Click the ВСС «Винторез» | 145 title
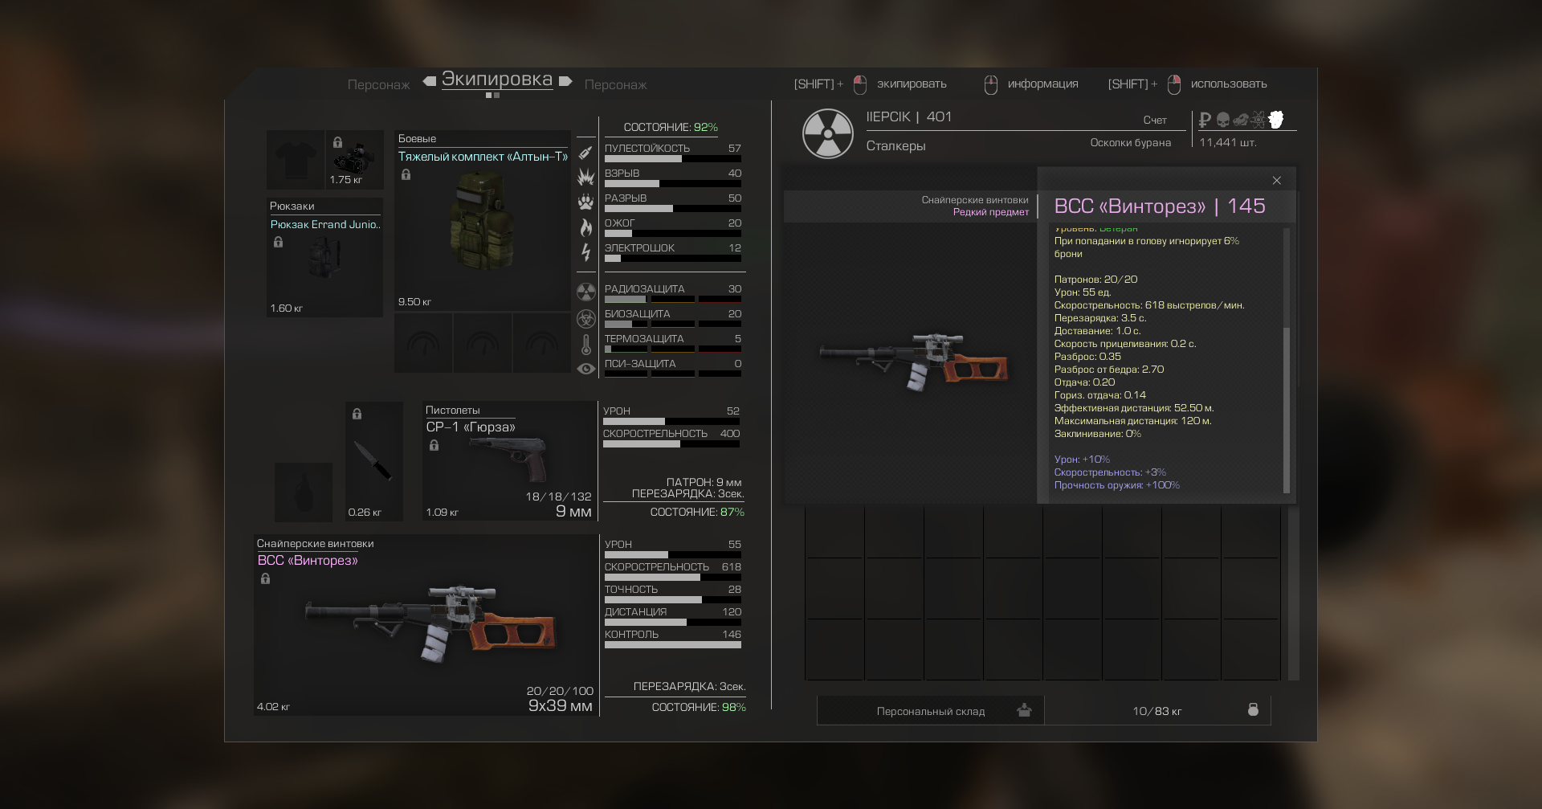The width and height of the screenshot is (1542, 809). (1159, 206)
